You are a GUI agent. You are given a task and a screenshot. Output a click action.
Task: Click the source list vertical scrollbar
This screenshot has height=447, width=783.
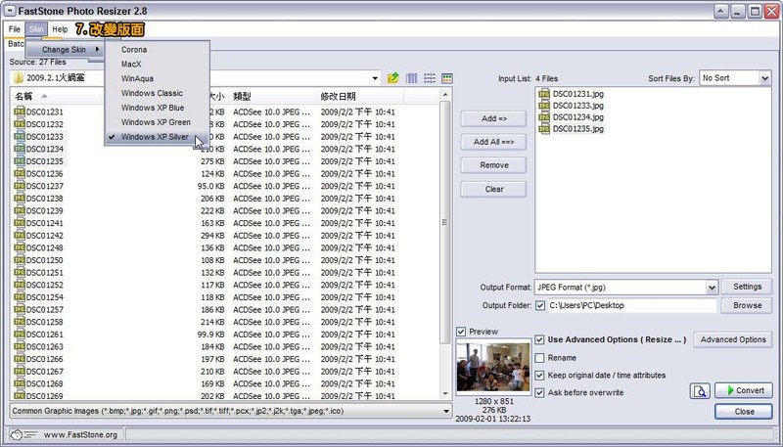444,222
